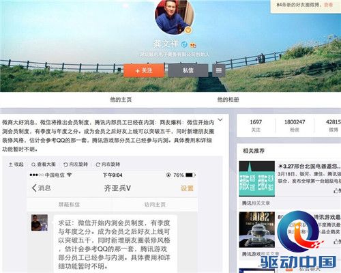Open 私信 private message button
Screen dimensions: 341x273
[188, 70]
